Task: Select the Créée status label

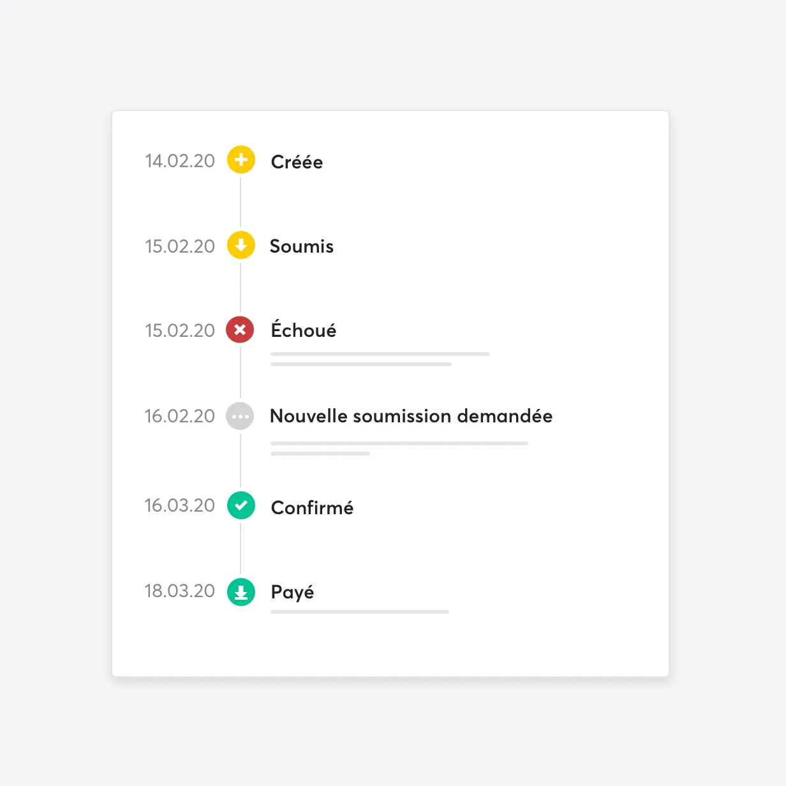Action: (x=297, y=162)
